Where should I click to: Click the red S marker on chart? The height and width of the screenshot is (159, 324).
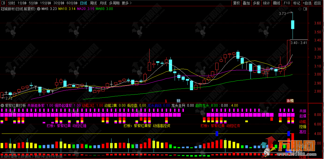pos(166,101)
